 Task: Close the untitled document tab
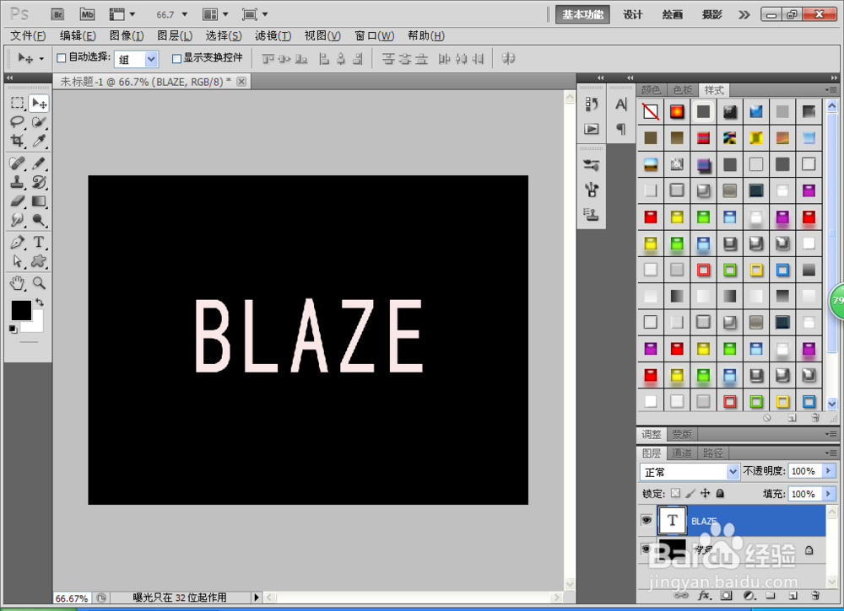[x=241, y=81]
